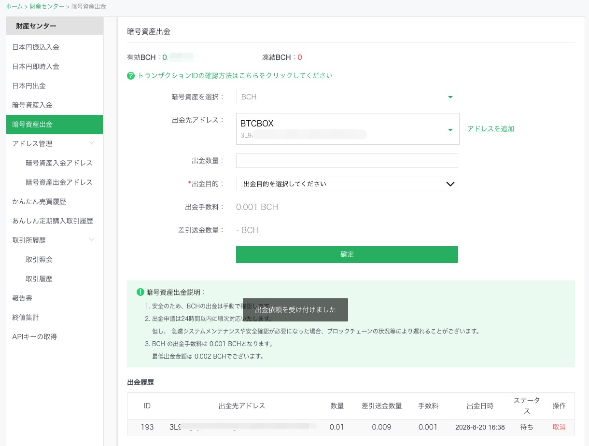The width and height of the screenshot is (589, 446).
Task: Open 日本円出金 in the sidebar
Action: [55, 85]
